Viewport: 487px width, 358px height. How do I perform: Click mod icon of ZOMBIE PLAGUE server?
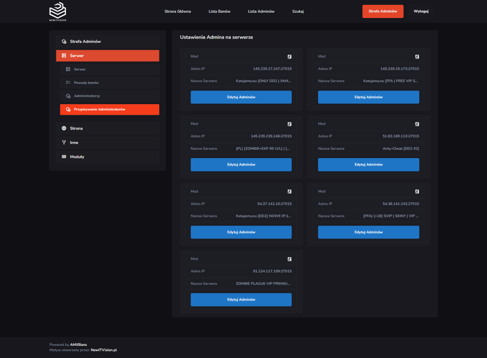point(289,259)
